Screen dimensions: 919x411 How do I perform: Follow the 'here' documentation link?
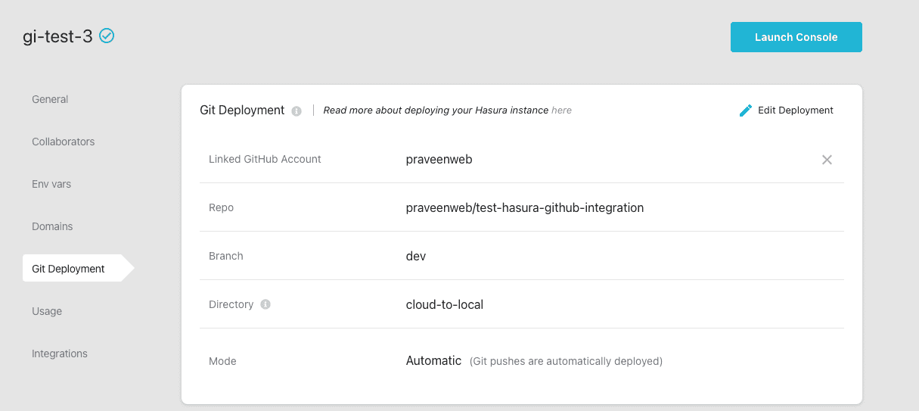[x=561, y=111]
